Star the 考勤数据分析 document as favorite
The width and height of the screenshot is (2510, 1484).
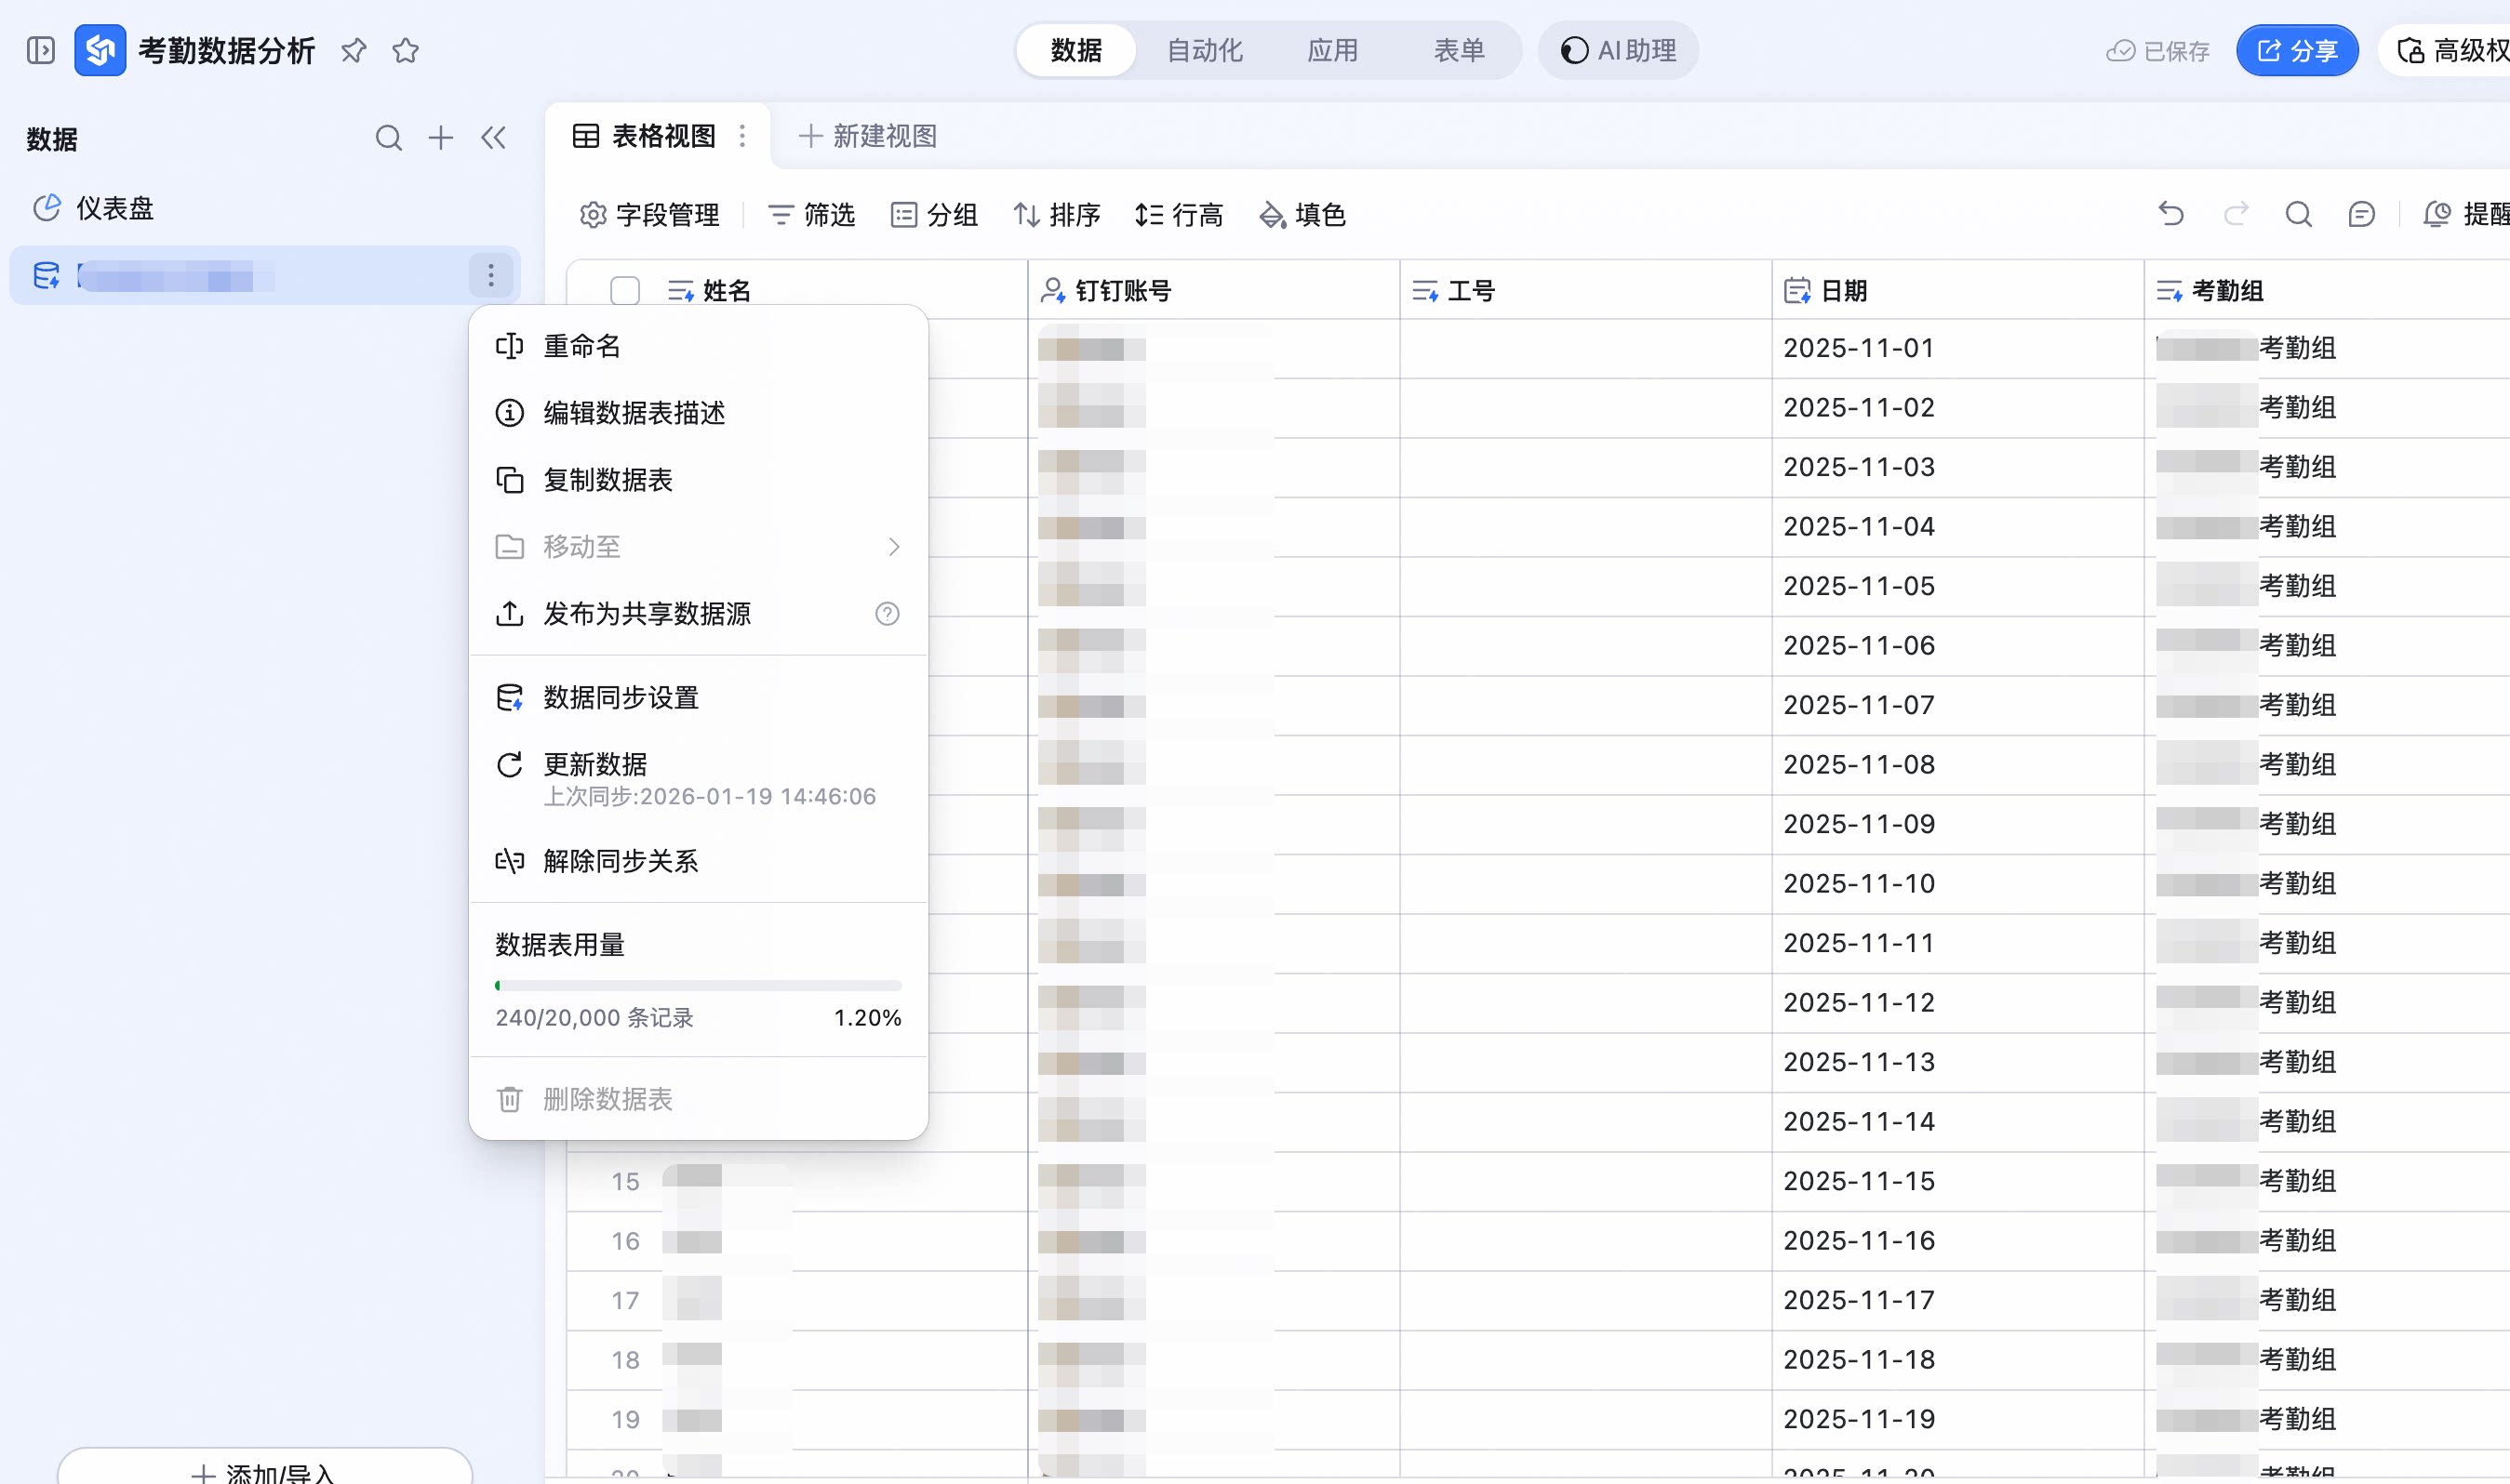coord(406,50)
